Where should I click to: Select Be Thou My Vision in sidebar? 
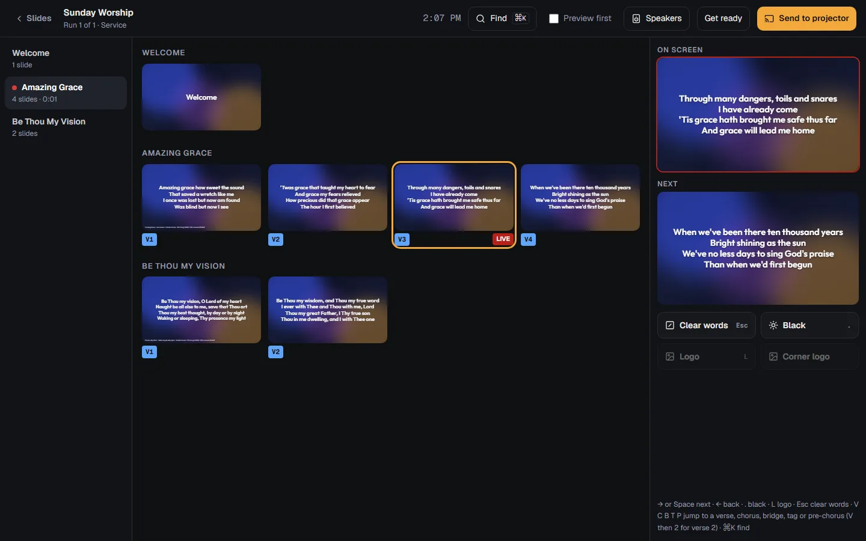click(66, 127)
